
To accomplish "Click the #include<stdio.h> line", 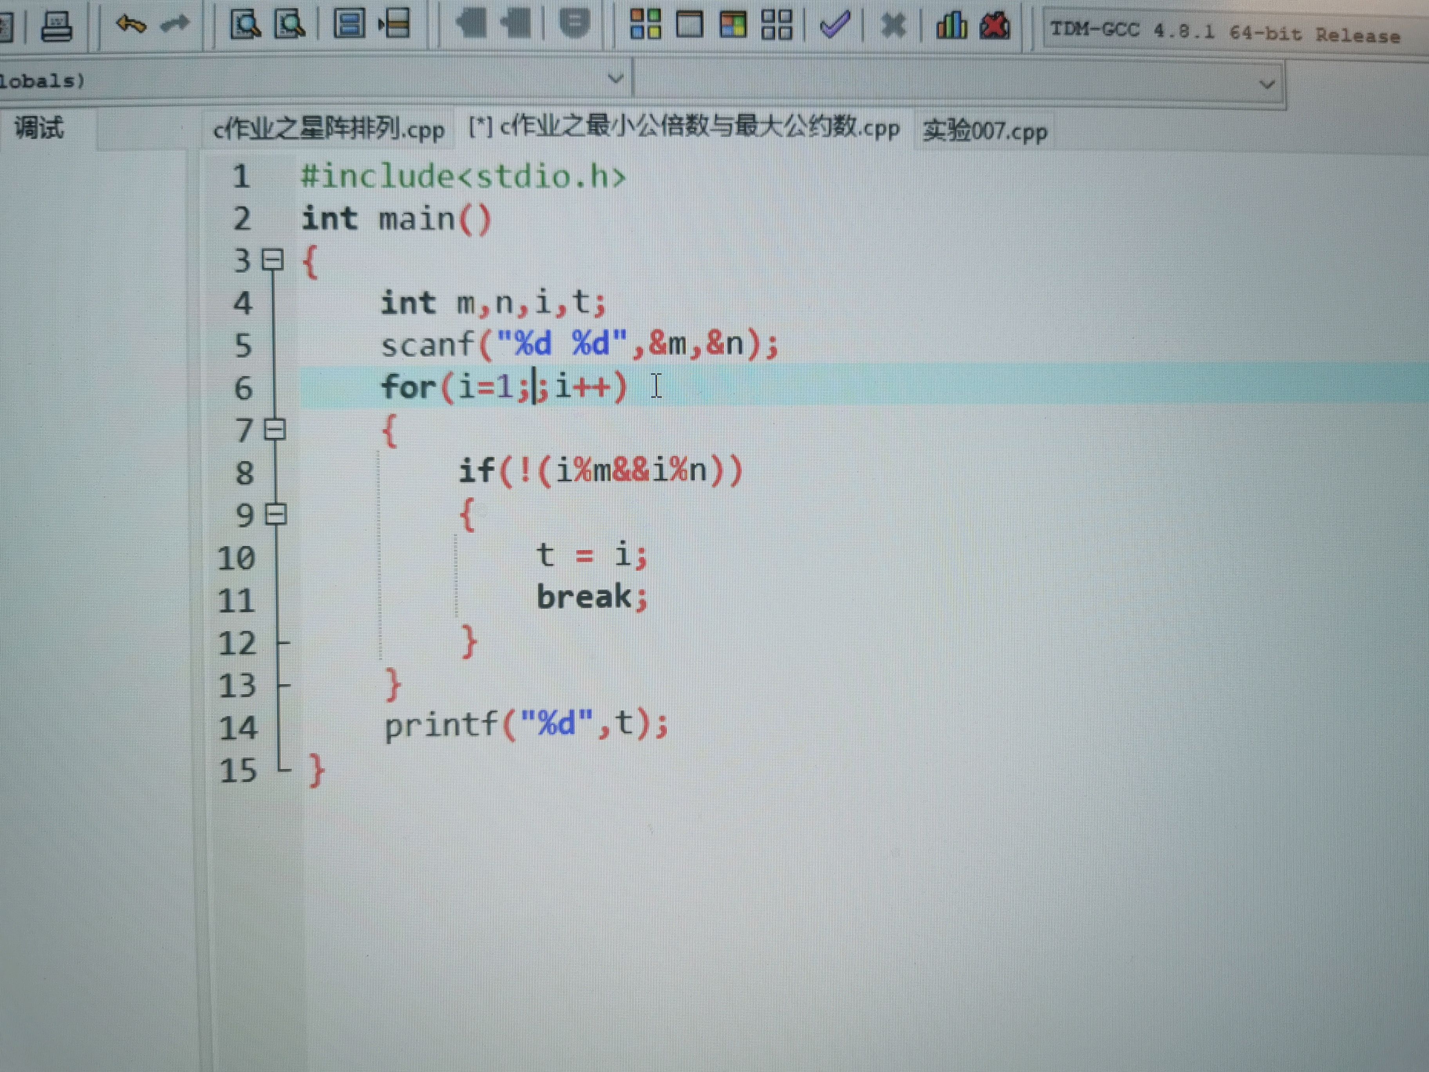I will coord(463,176).
